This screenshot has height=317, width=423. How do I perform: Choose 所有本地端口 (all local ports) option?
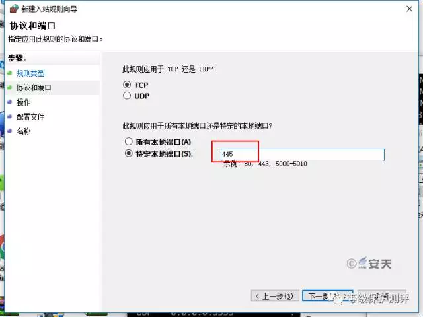[128, 142]
